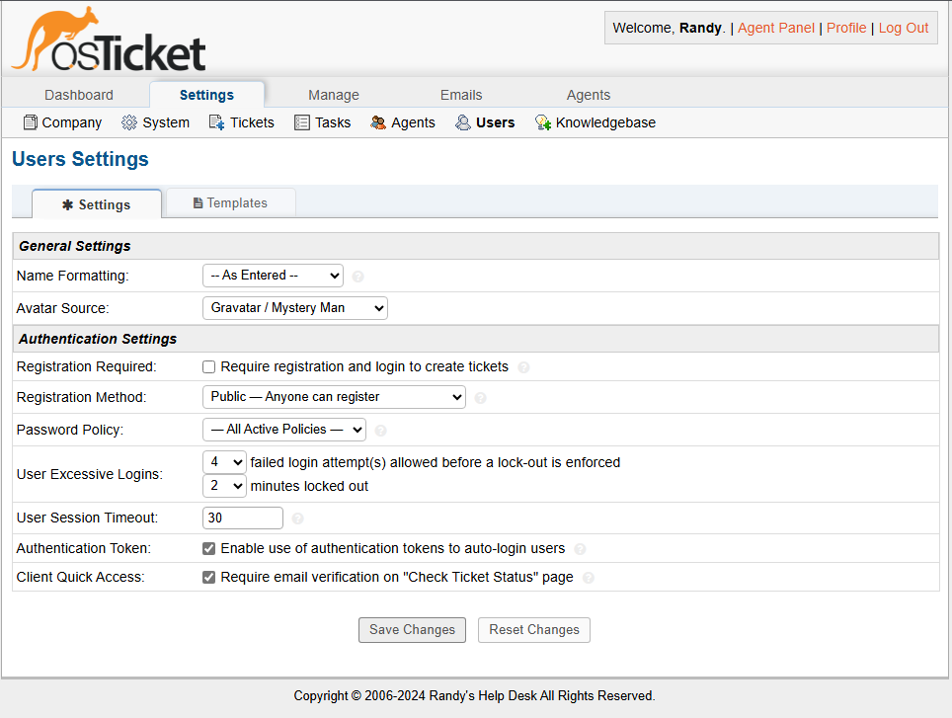Select the failed login attempts dropdown

click(224, 461)
